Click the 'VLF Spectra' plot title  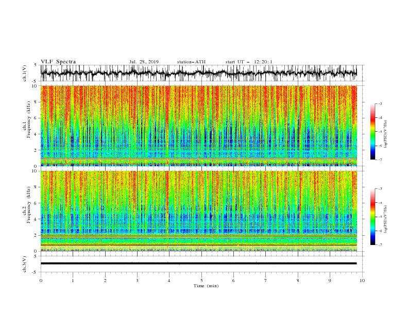[x=58, y=62]
